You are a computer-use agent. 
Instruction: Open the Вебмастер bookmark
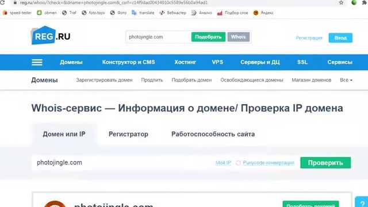(172, 13)
